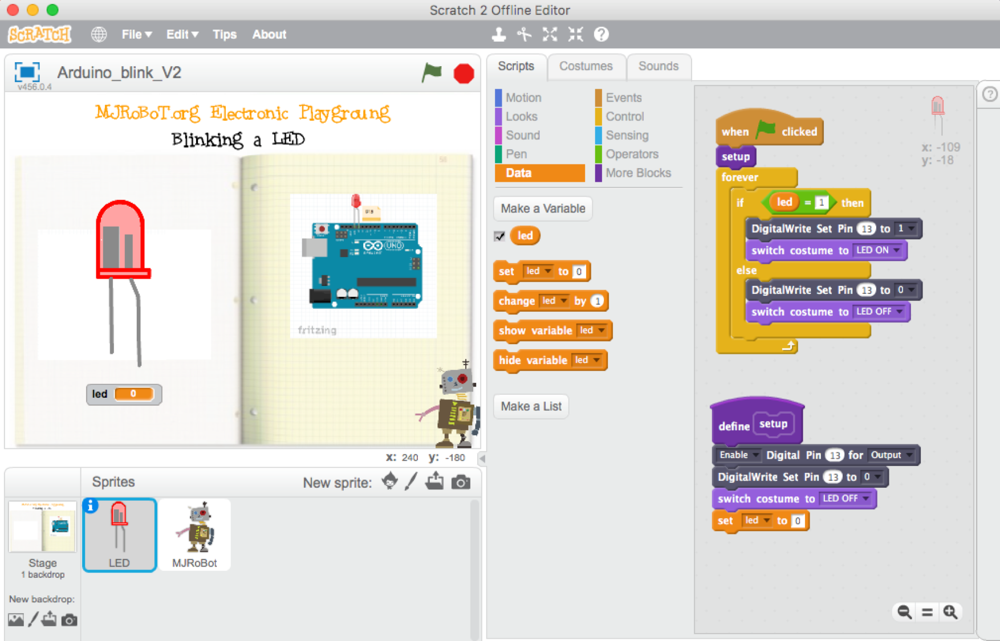The height and width of the screenshot is (641, 1000).
Task: Choose backdrop from library
Action: pos(16,619)
